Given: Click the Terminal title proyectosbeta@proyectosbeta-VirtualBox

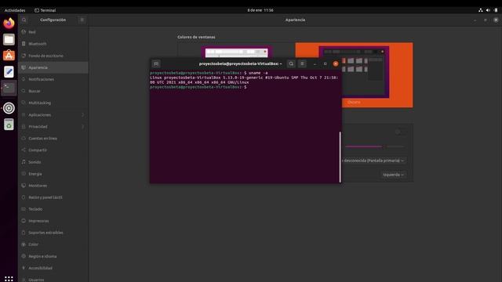Looking at the screenshot, I should point(240,63).
